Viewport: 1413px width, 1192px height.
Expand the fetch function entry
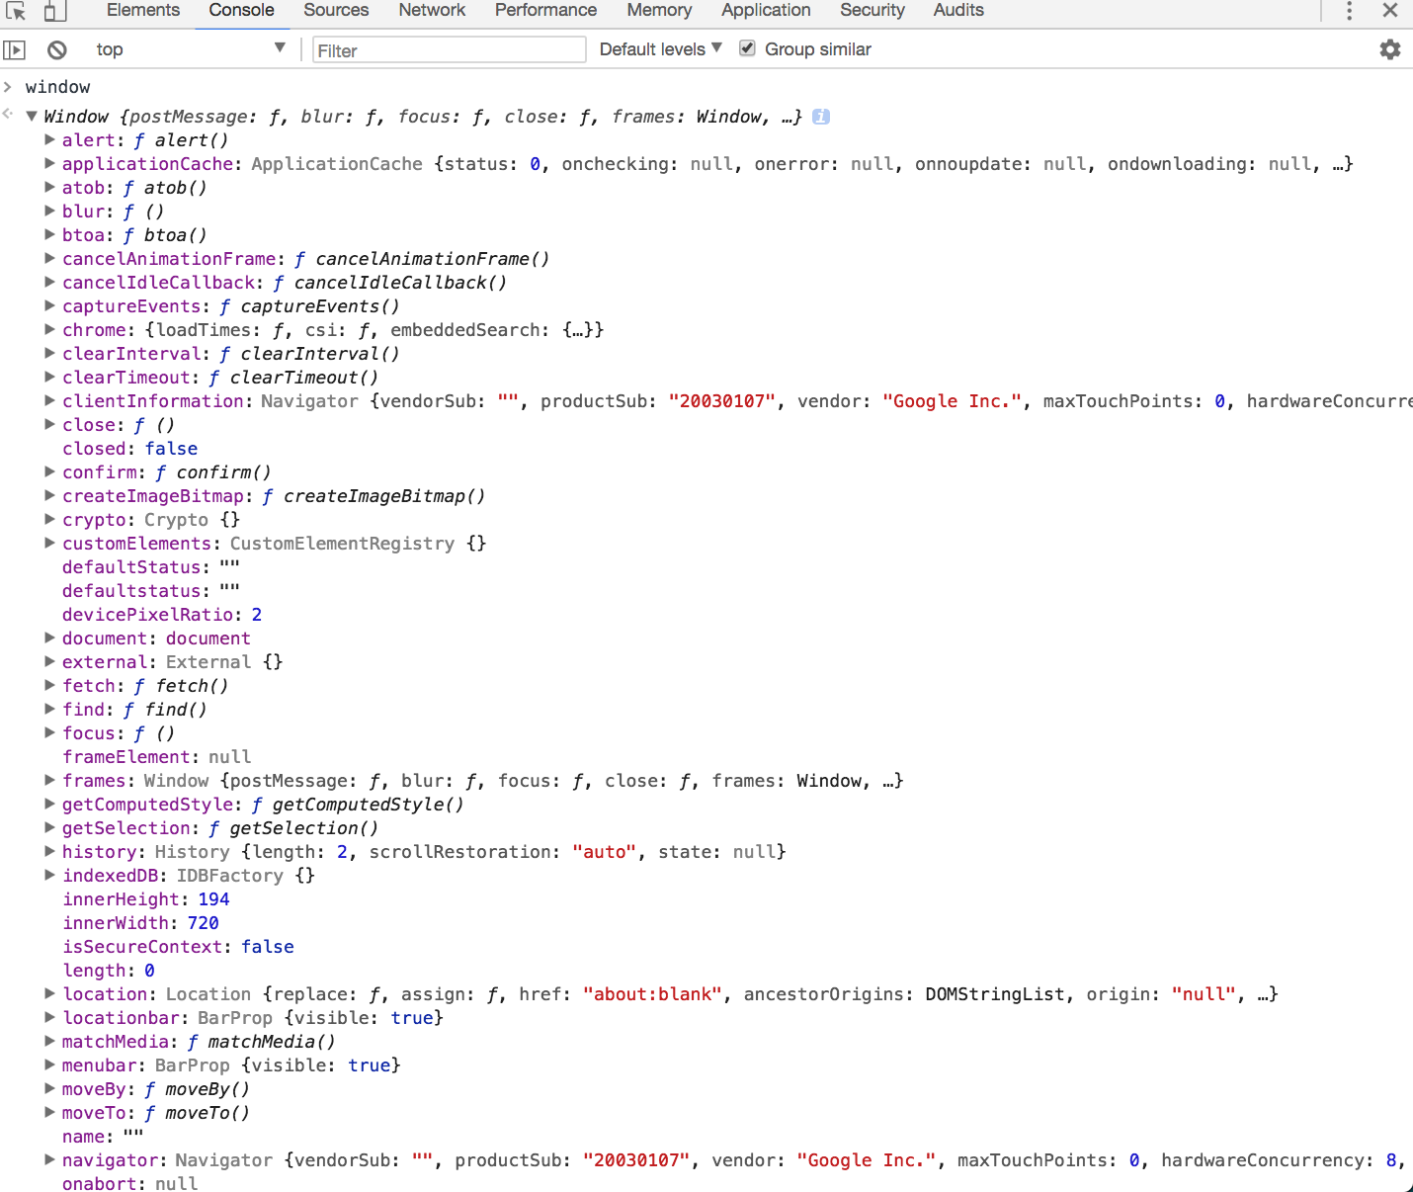(x=49, y=686)
